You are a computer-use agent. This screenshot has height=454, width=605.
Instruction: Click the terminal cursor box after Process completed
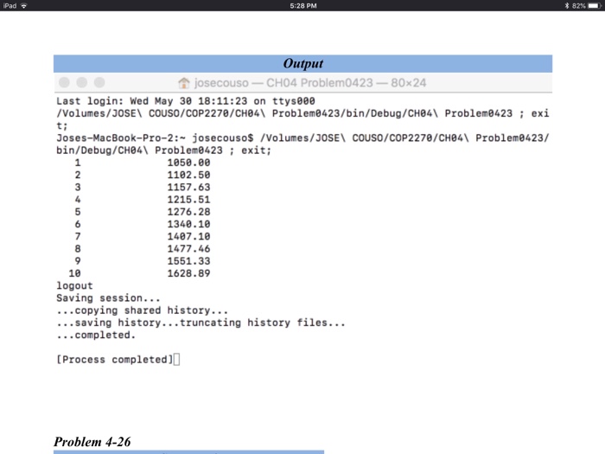[x=176, y=360]
